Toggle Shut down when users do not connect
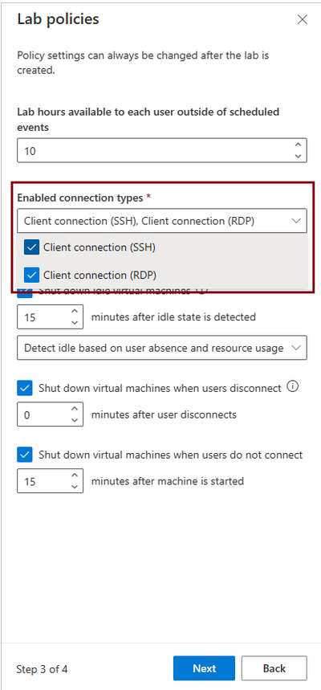This screenshot has width=321, height=690. pyautogui.click(x=25, y=455)
